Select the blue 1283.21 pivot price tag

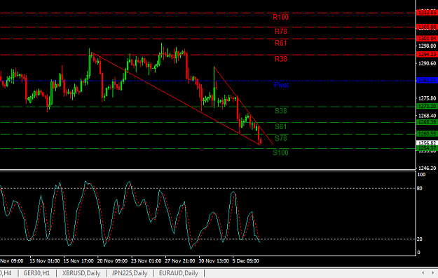427,80
